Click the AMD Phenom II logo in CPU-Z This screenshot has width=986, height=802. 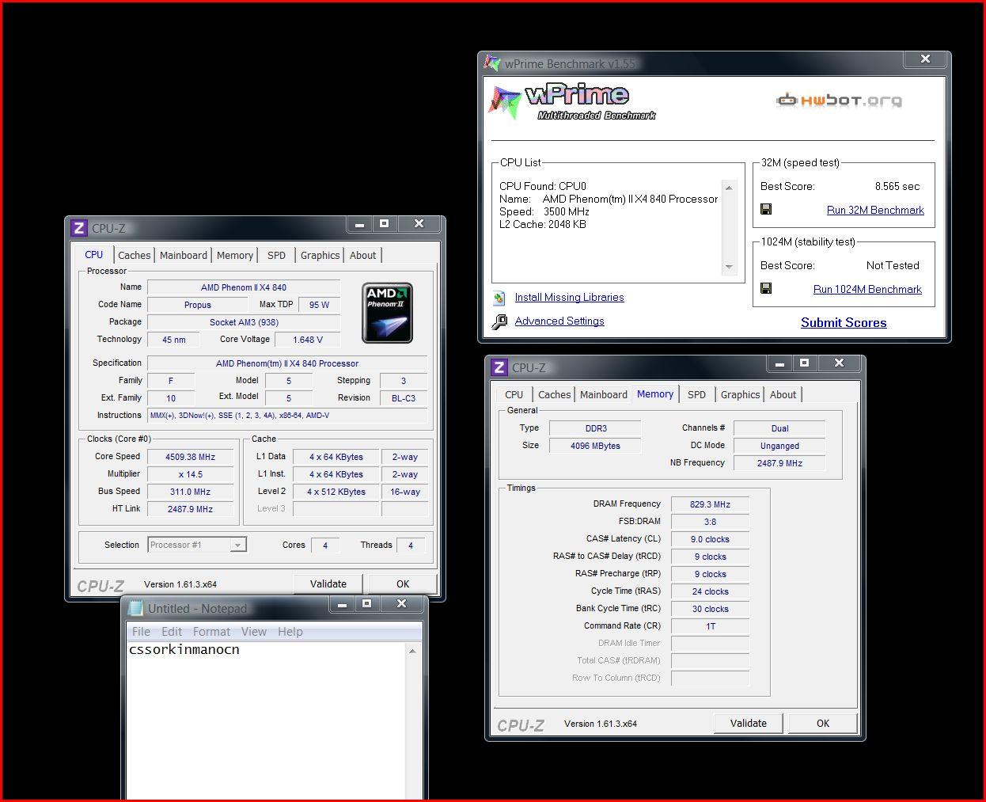tap(387, 313)
